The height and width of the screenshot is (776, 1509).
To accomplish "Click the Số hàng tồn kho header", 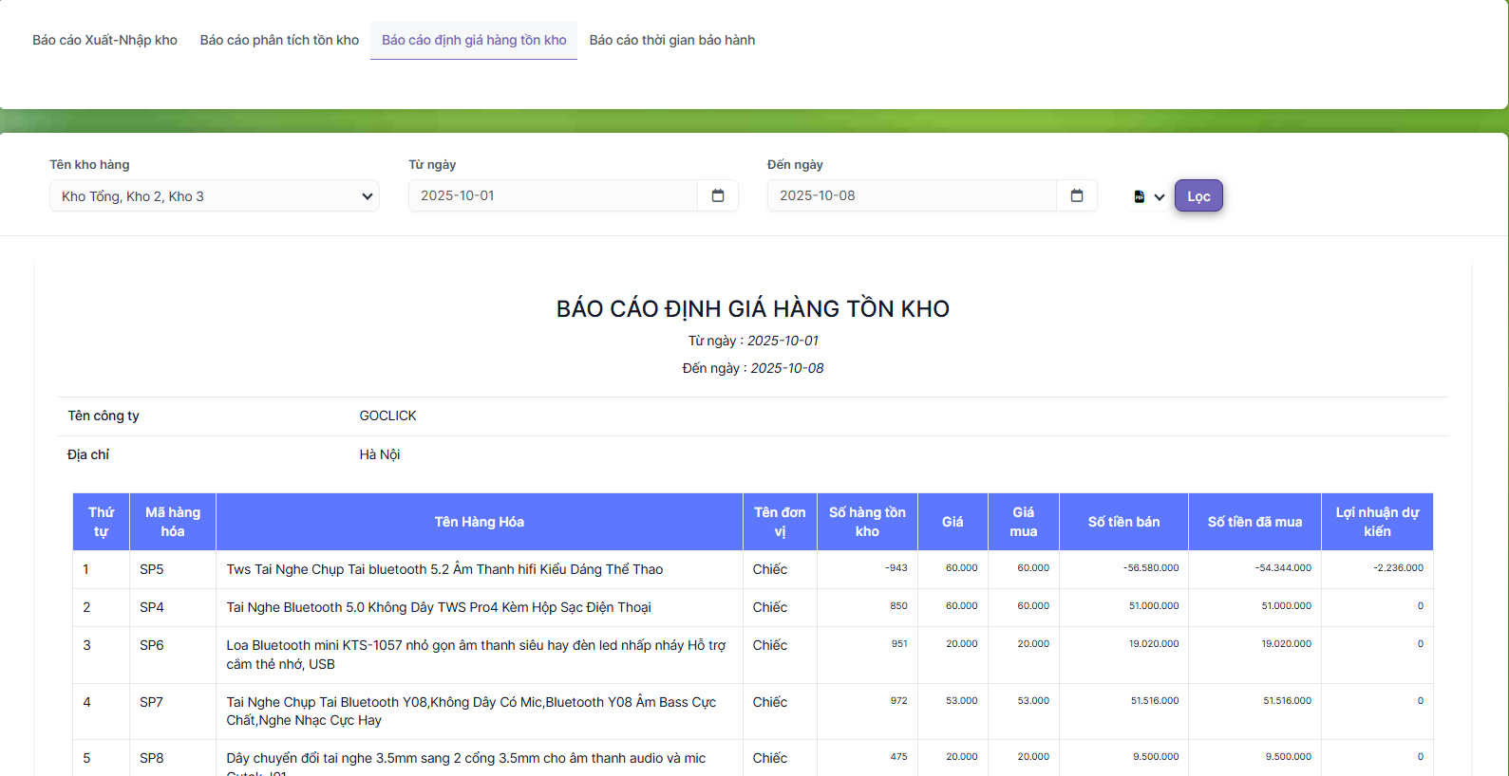I will pyautogui.click(x=867, y=522).
